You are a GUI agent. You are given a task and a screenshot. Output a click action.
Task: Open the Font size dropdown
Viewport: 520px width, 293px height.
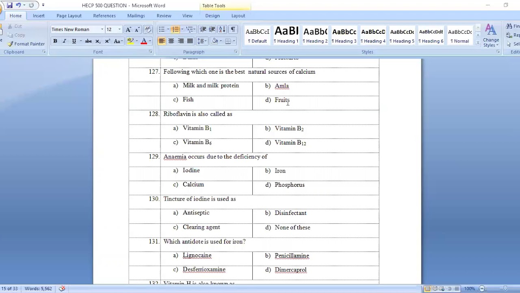[x=119, y=29]
